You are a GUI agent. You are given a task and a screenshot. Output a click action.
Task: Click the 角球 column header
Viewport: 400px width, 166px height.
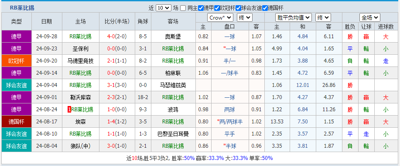coord(143,21)
